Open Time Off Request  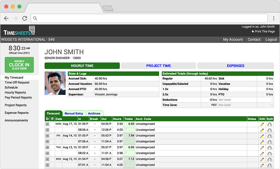tap(17, 83)
